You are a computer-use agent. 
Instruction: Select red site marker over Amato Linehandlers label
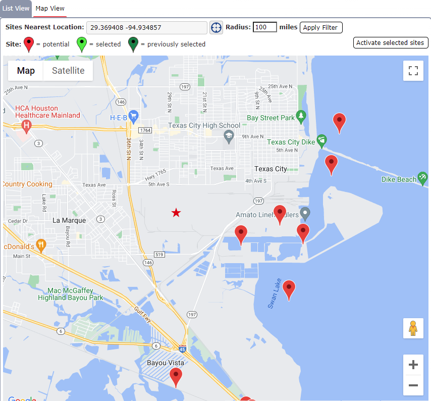tap(280, 215)
